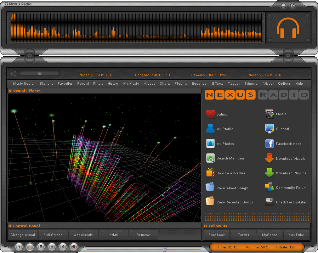Viewport: 318px width, 253px height.
Task: Click the Dating heart icon
Action: pyautogui.click(x=210, y=114)
